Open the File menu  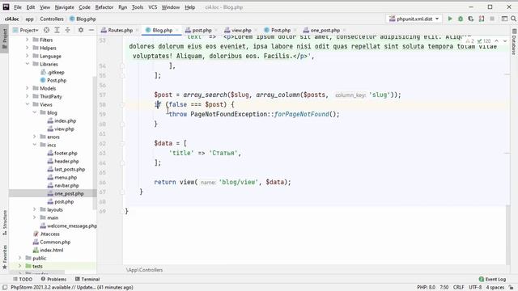pos(18,7)
